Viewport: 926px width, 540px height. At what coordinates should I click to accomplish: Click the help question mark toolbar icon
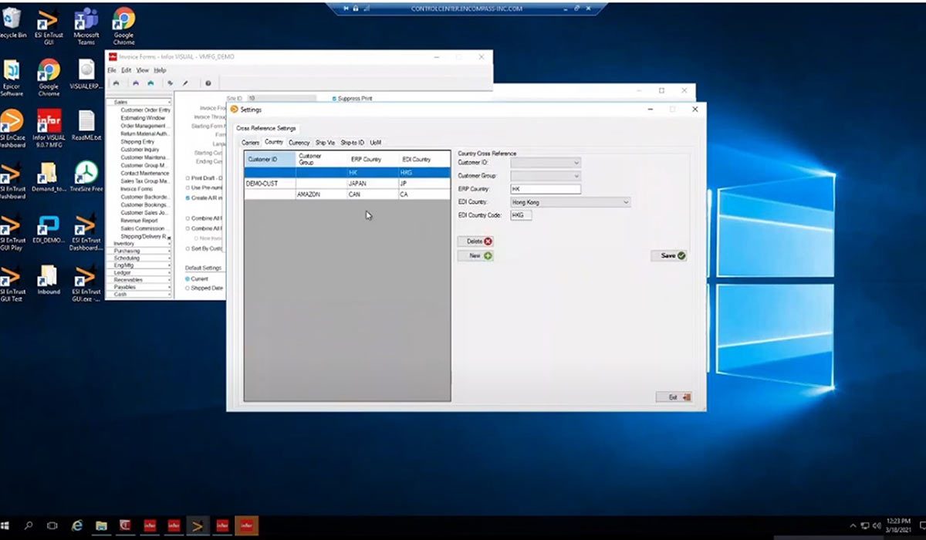[x=208, y=83]
